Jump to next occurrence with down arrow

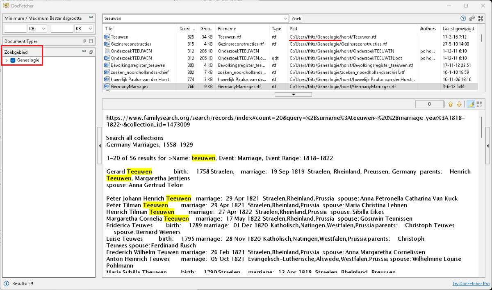point(459,104)
